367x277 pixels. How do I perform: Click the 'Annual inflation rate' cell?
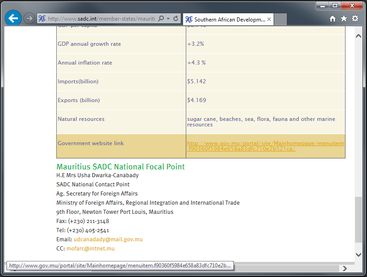click(121, 63)
